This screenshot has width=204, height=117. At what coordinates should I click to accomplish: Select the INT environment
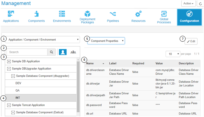(41, 98)
